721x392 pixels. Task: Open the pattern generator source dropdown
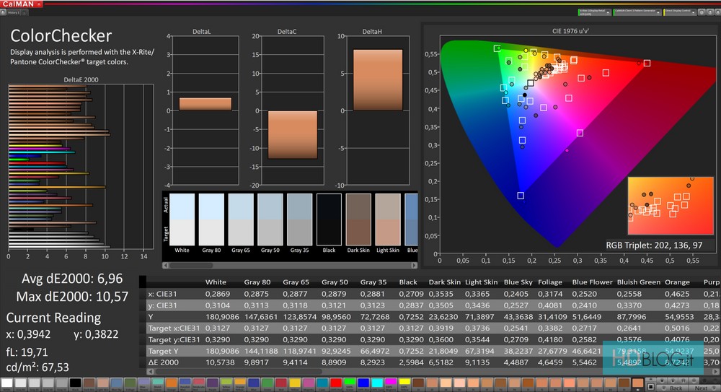(638, 12)
